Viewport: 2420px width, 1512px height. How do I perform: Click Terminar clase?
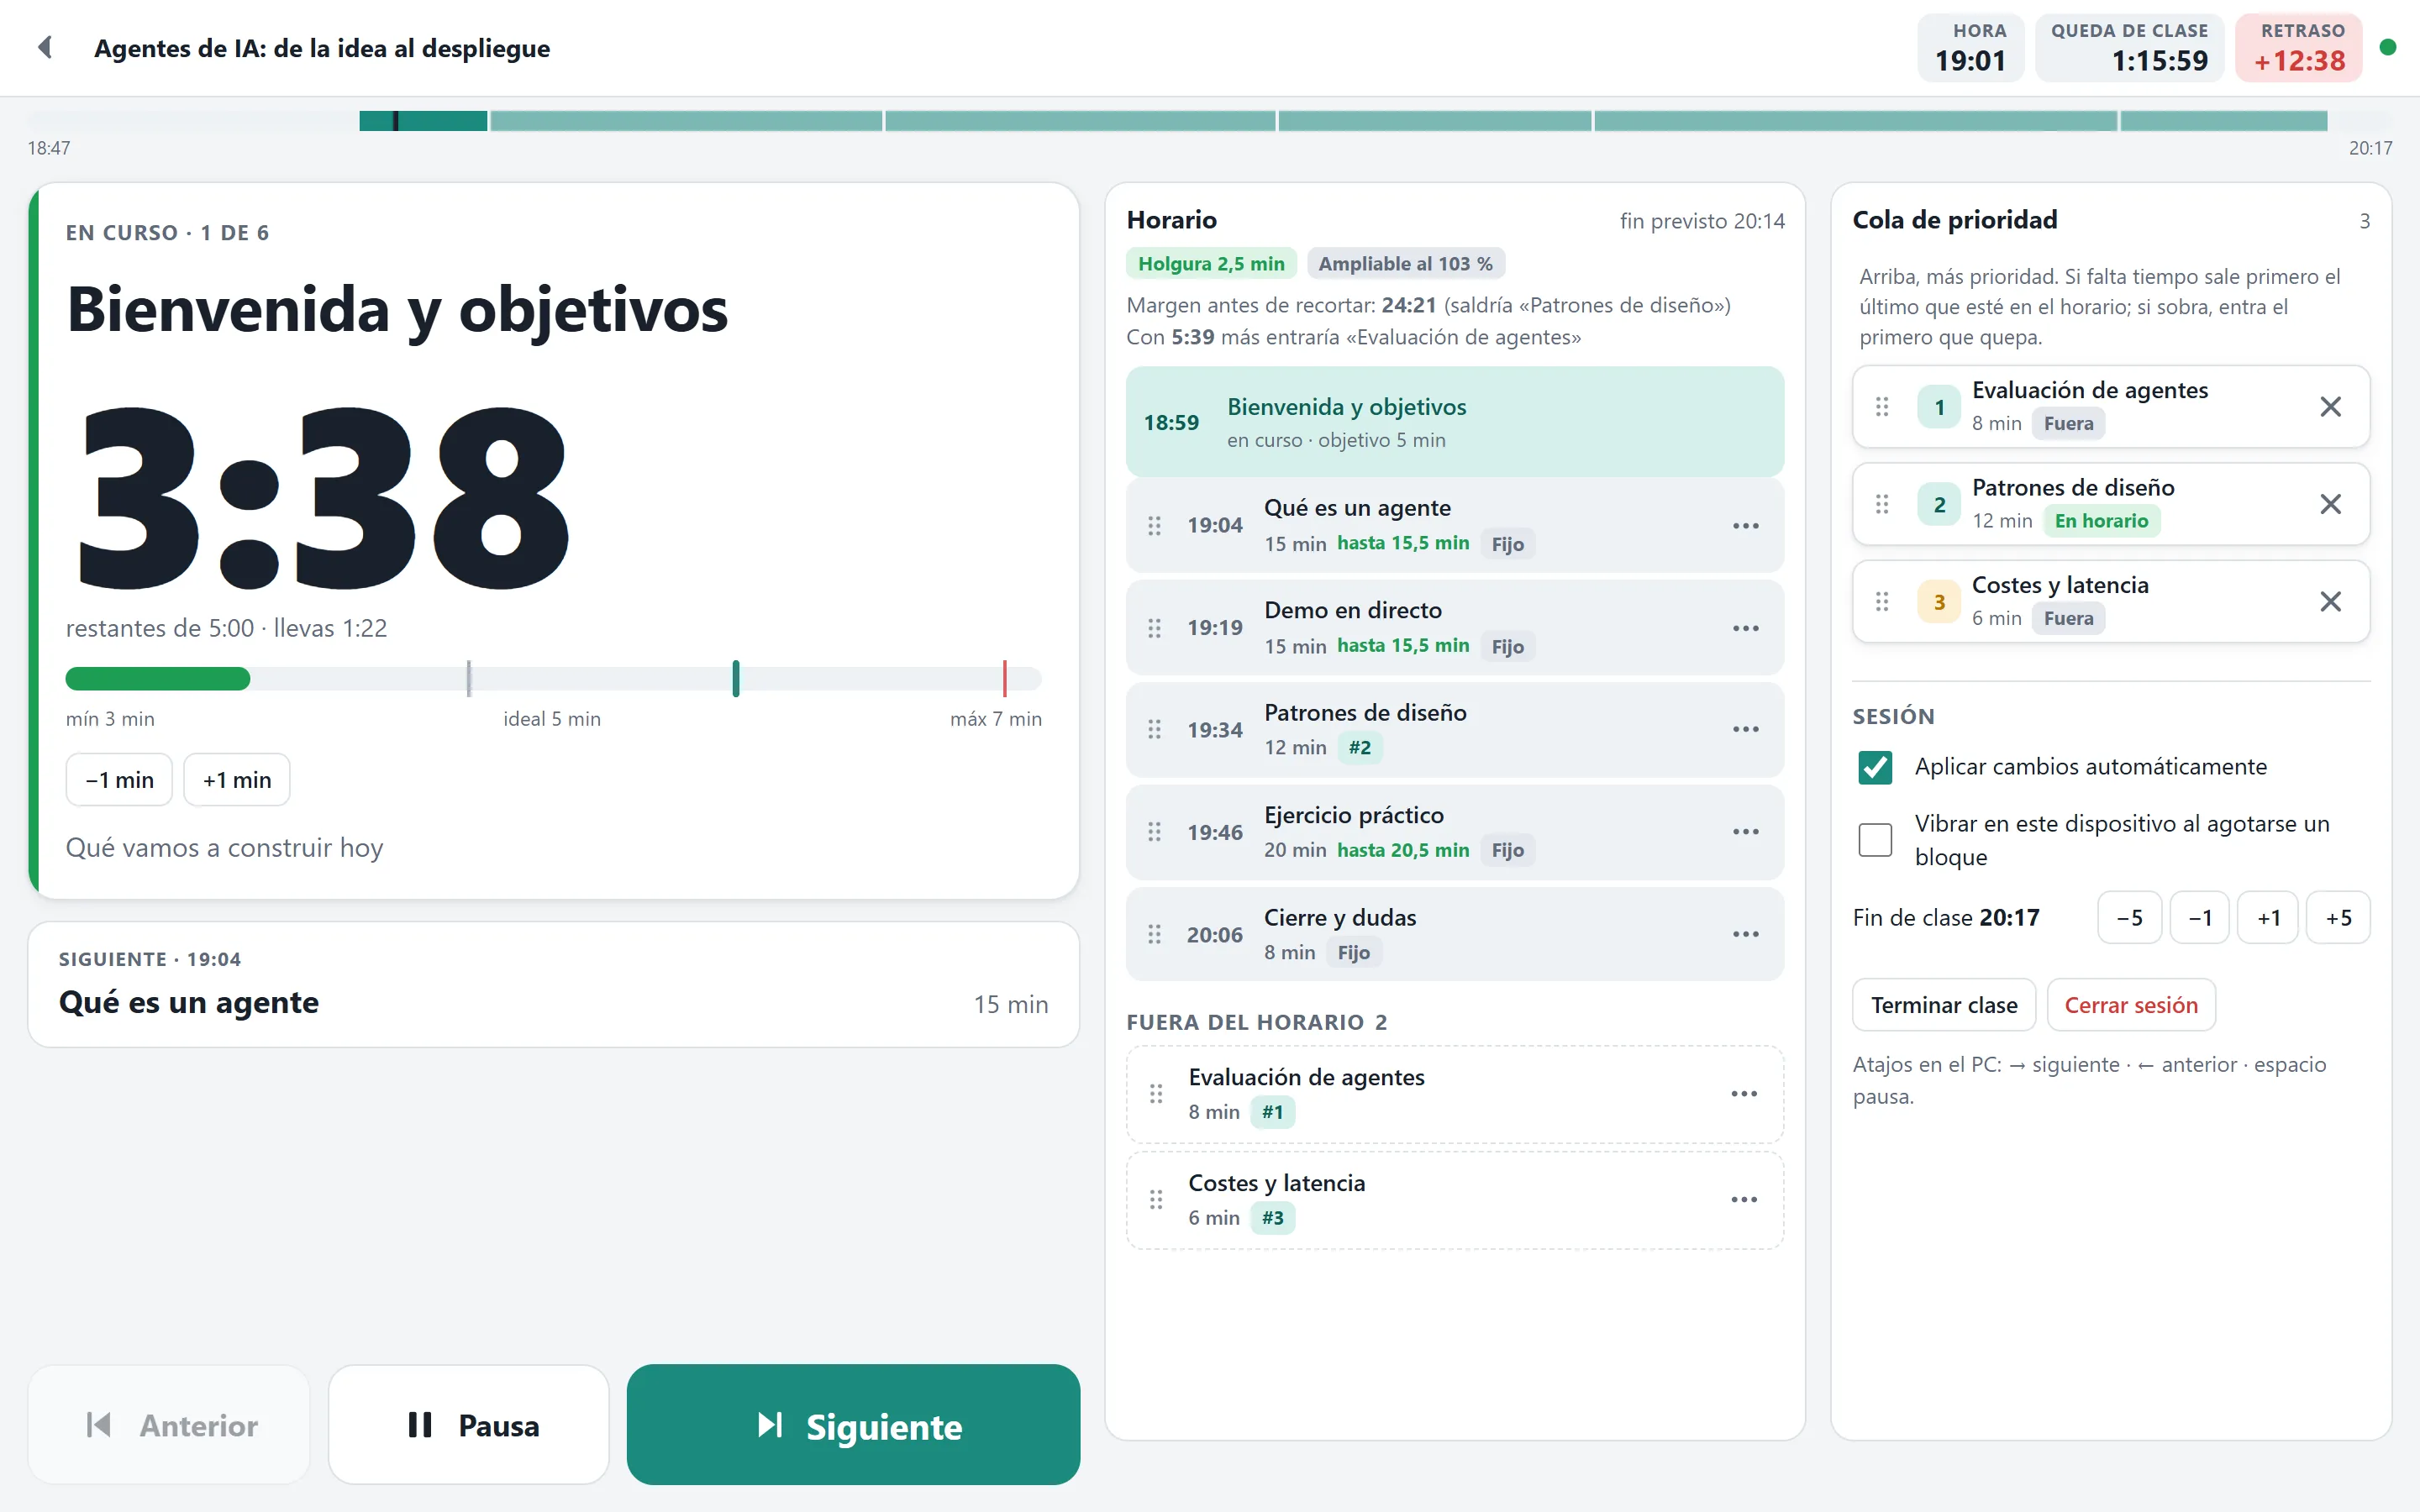[1944, 1005]
